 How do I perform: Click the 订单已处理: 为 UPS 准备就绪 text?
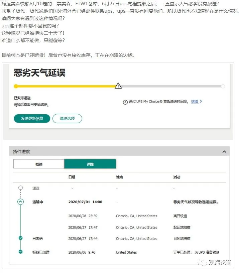click(196, 252)
